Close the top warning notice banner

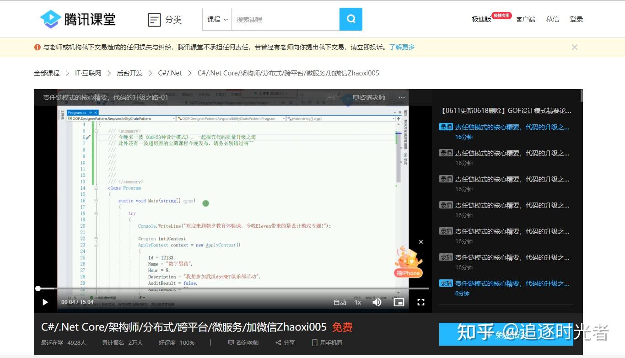coord(575,47)
